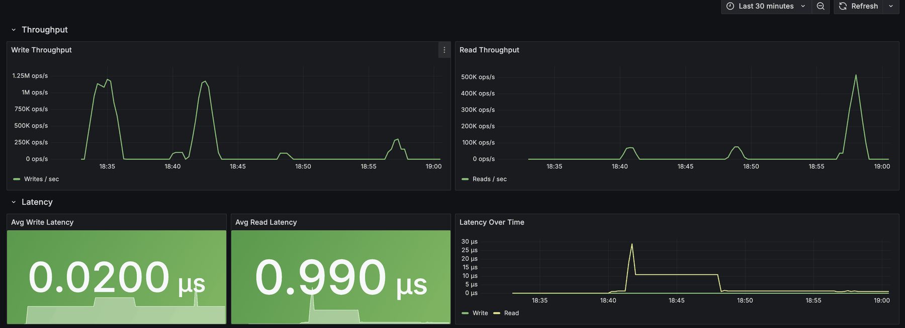The width and height of the screenshot is (905, 328).
Task: Click the 750K ops/s axis label
Action: 31,109
